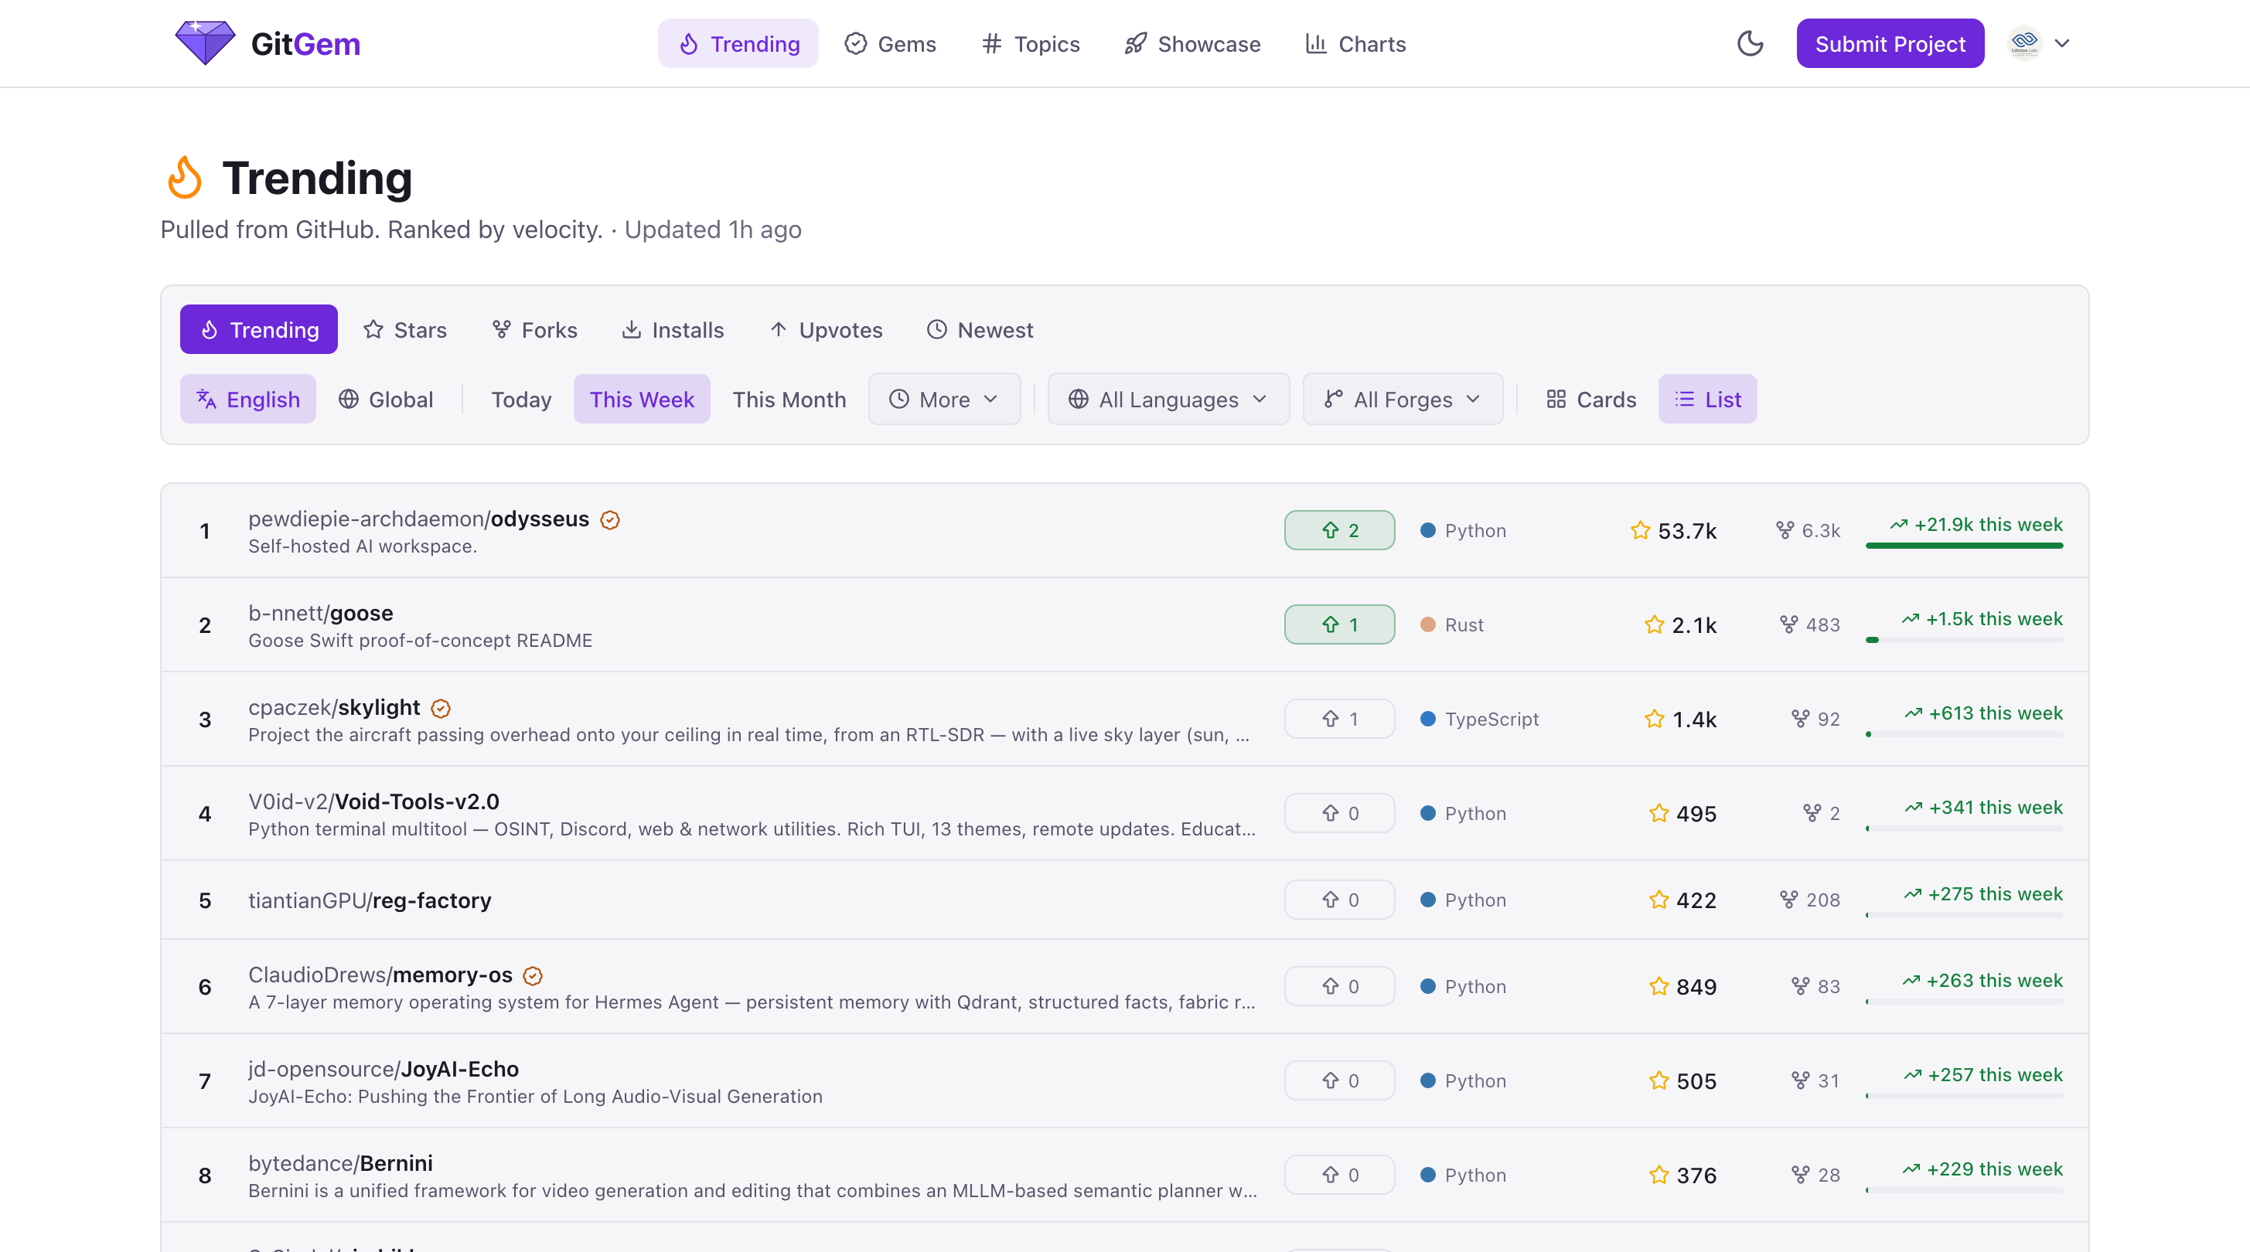Upvote the odysseus project
Image resolution: width=2250 pixels, height=1252 pixels.
[1339, 530]
